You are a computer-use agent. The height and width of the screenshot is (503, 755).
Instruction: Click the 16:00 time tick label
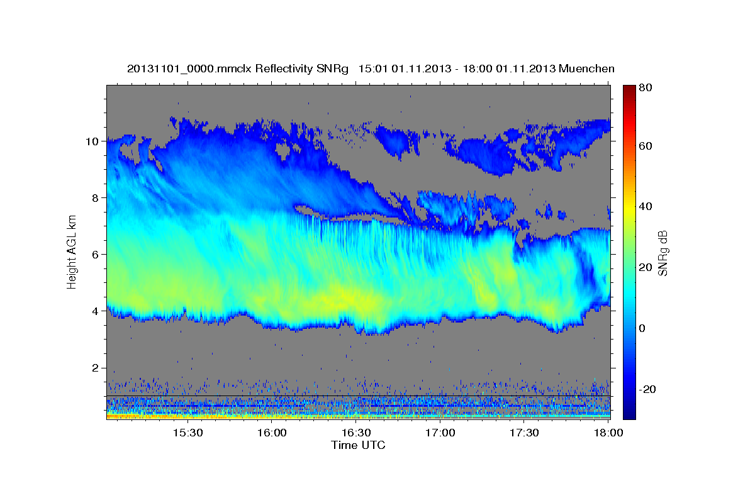point(272,433)
